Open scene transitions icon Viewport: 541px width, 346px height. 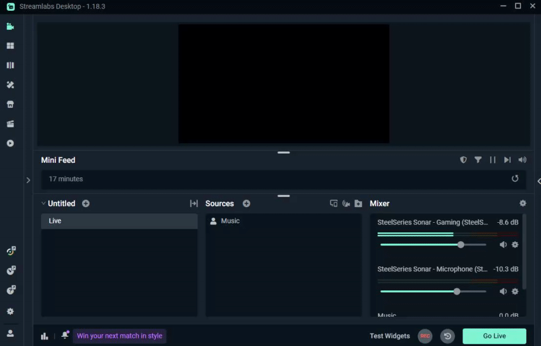(x=194, y=204)
